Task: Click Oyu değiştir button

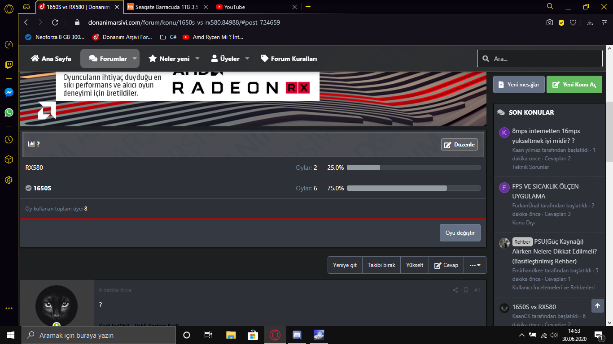Action: (x=460, y=233)
